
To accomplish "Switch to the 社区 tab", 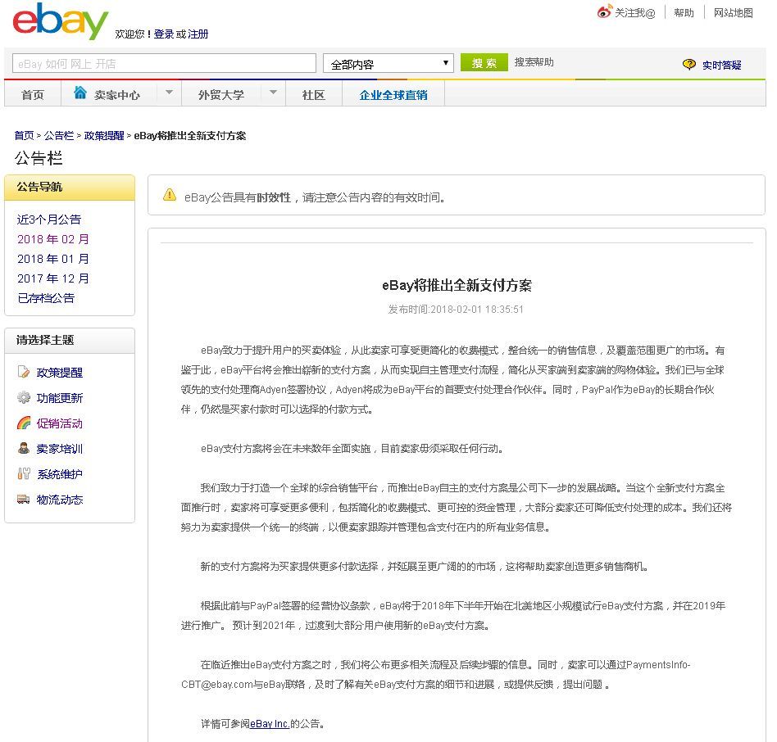I will (312, 95).
